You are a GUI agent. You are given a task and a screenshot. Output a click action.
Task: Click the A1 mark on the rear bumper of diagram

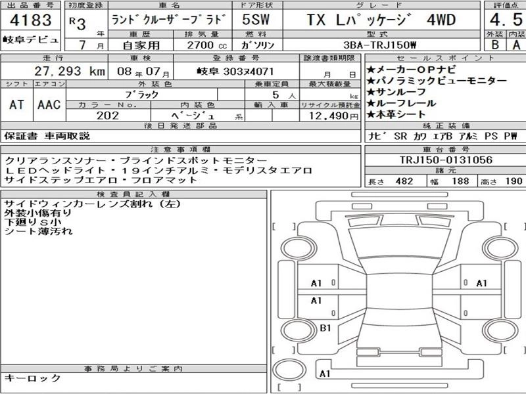(x=325, y=374)
